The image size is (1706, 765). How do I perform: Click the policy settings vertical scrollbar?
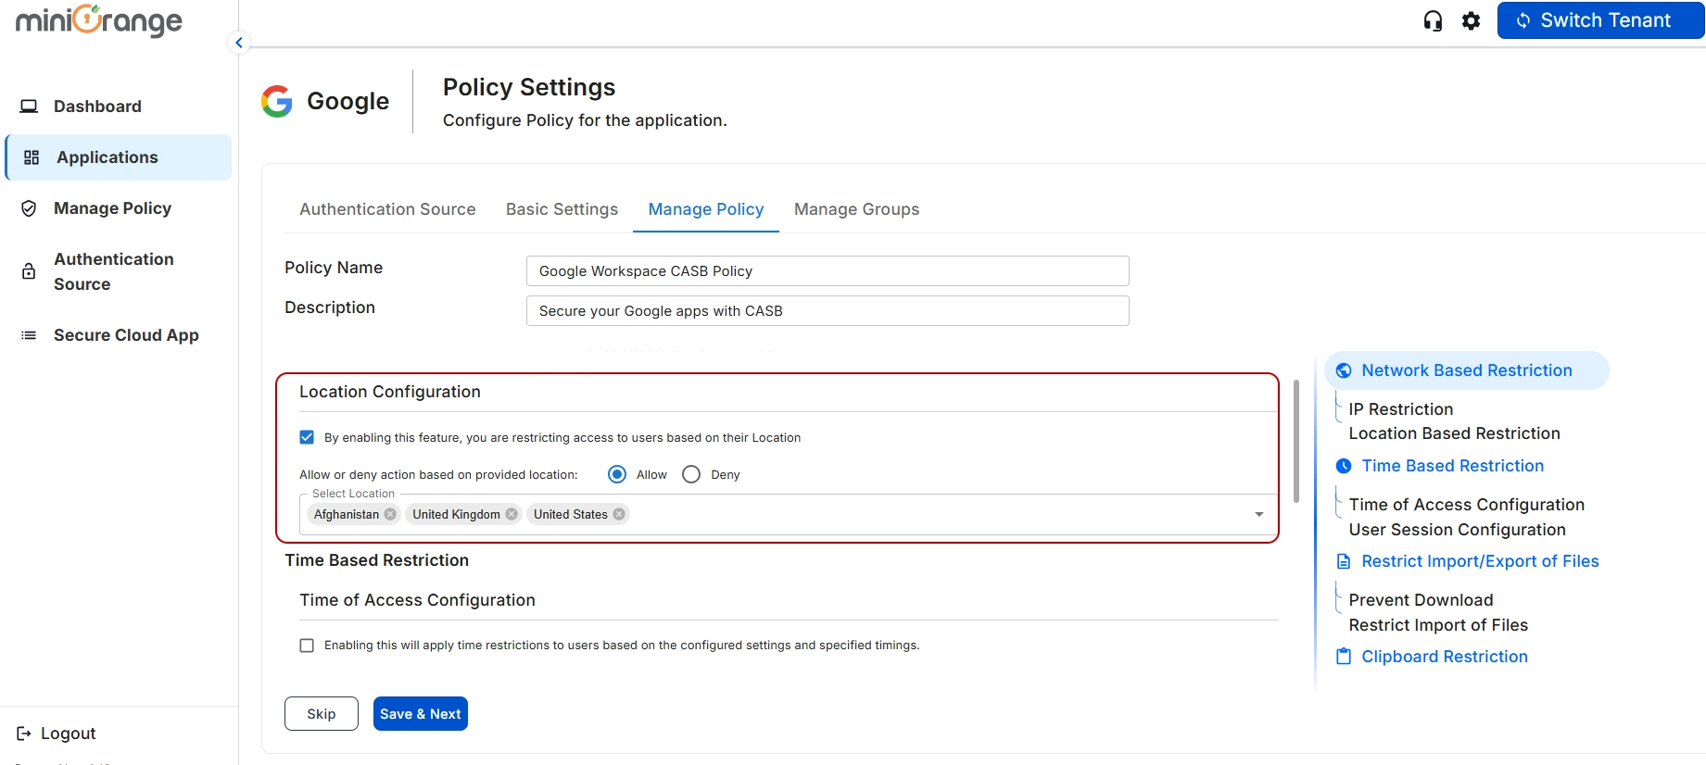(x=1295, y=441)
